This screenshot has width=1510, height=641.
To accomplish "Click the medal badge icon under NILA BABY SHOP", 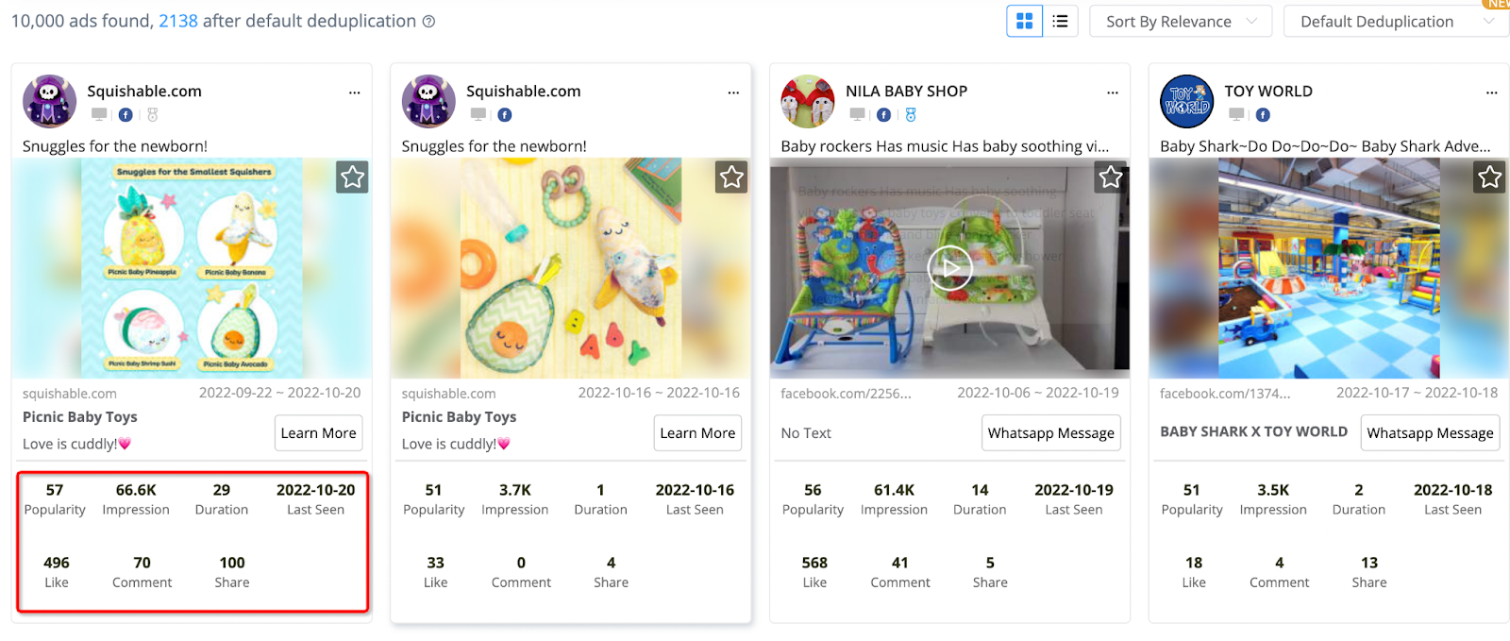I will pos(911,115).
